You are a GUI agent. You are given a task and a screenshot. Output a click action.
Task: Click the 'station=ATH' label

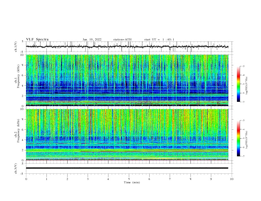tap(122, 39)
